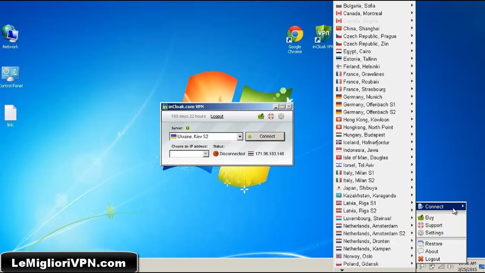Select Italy, Milan S2 server
Screen dimensions: 485x273
pos(374,180)
